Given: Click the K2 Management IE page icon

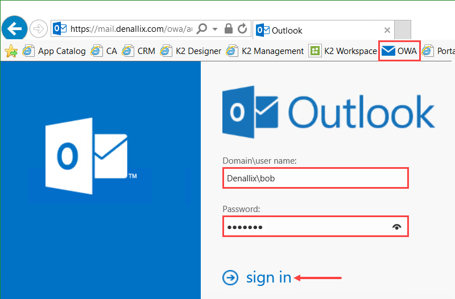Looking at the screenshot, I should pos(232,51).
